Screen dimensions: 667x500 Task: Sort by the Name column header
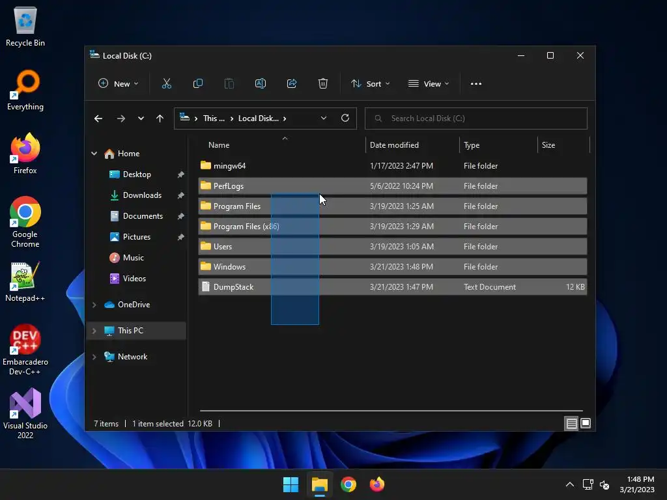[x=281, y=145]
